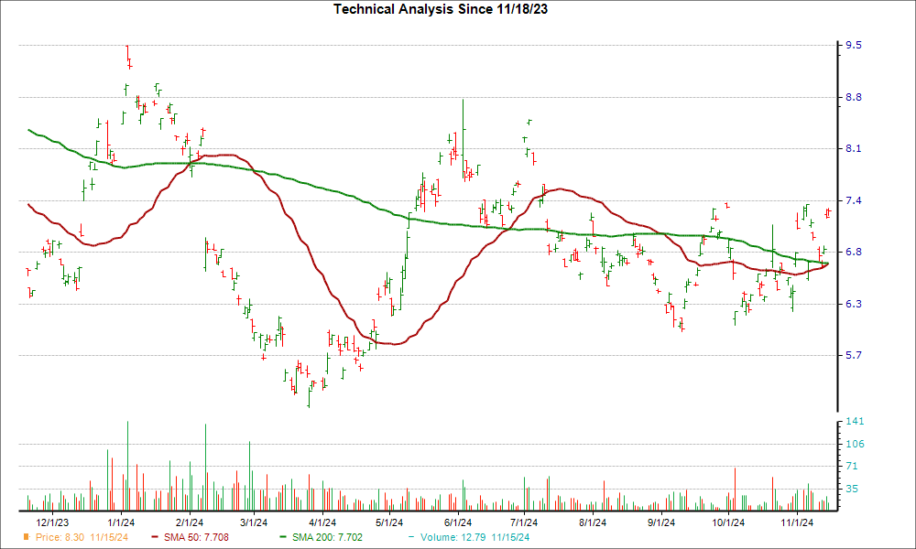Select the 8/1/24 date label
Viewport: 916px width, 549px height.
pos(593,522)
